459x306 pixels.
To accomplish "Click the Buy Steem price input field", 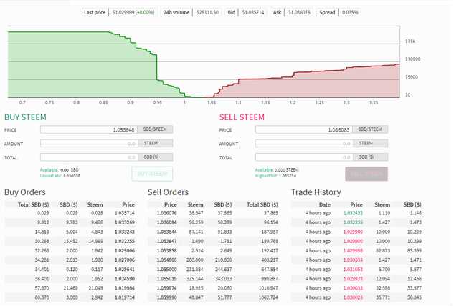I will [89, 129].
